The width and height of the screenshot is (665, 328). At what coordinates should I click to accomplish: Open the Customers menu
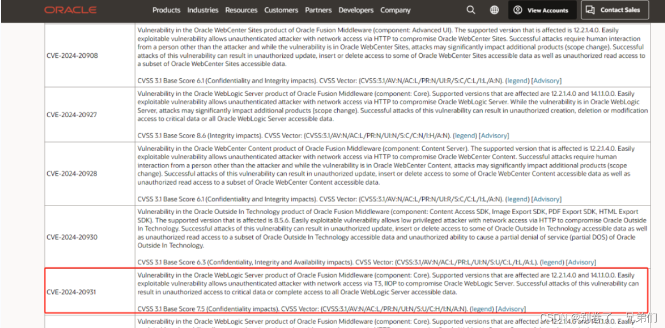click(x=281, y=10)
